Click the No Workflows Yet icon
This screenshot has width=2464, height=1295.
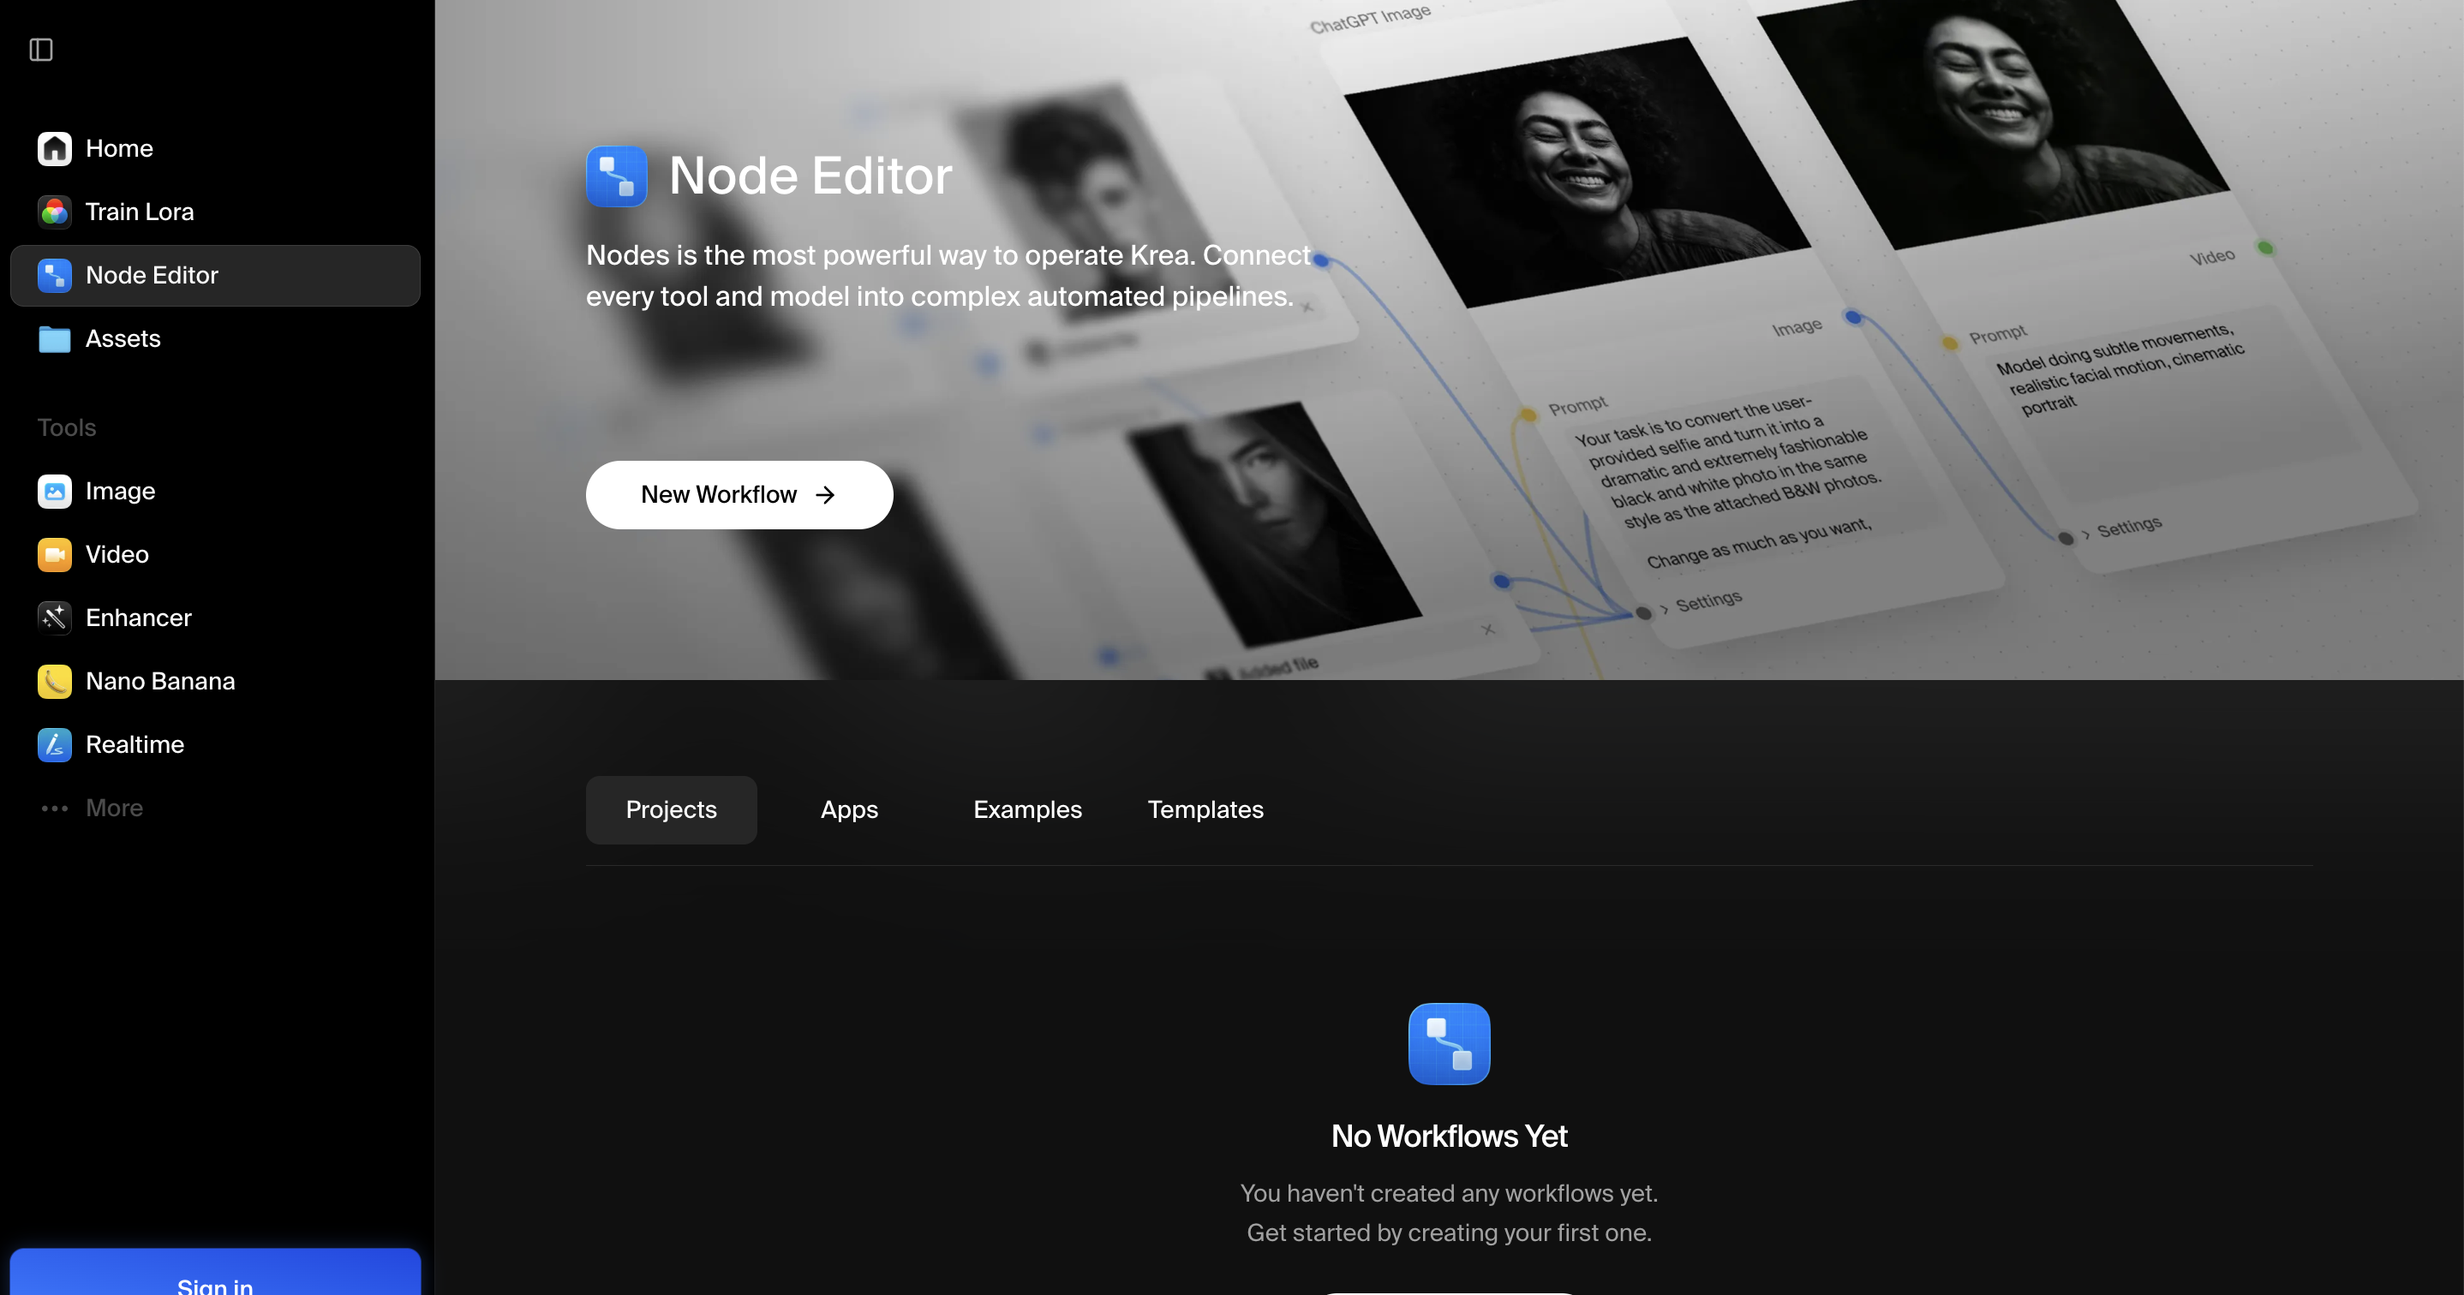click(x=1448, y=1043)
